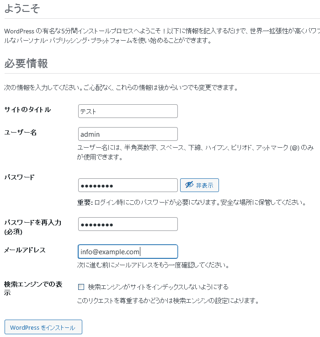This screenshot has height=337, width=320.
Task: Select the パスワード field label
Action: (x=19, y=177)
